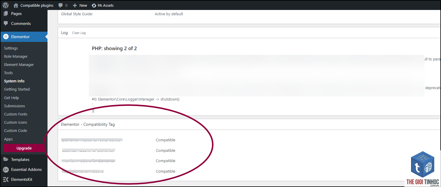Open Custom Code
This screenshot has width=441, height=187.
click(x=16, y=130)
